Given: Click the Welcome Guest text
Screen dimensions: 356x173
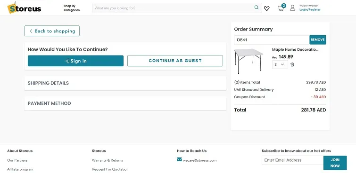Looking at the screenshot, I should pyautogui.click(x=308, y=6).
